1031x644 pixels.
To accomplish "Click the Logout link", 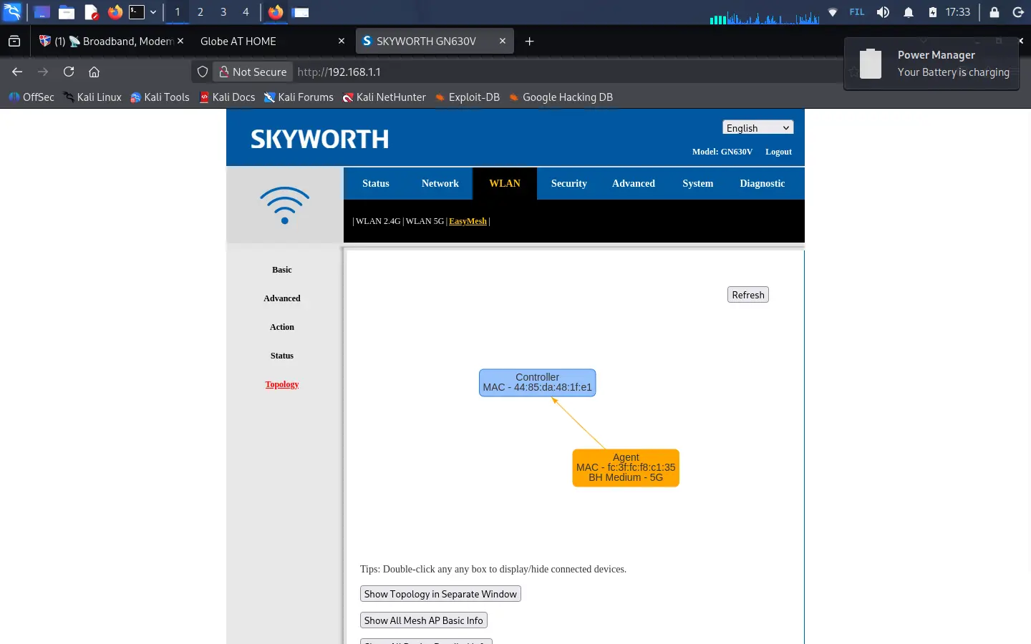I will (x=778, y=152).
